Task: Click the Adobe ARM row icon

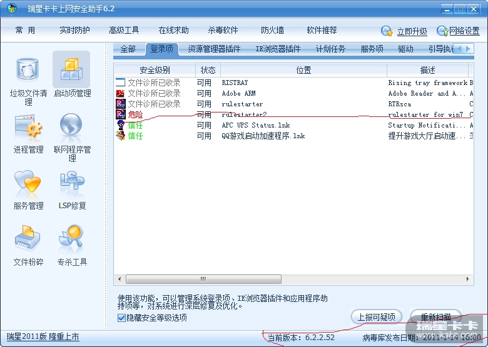Action: (x=120, y=93)
